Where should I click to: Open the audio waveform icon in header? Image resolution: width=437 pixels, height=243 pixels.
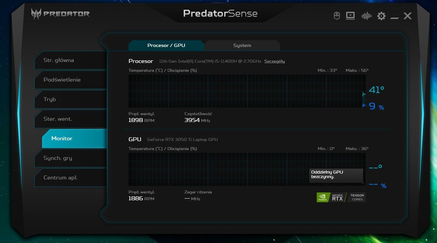click(x=366, y=16)
